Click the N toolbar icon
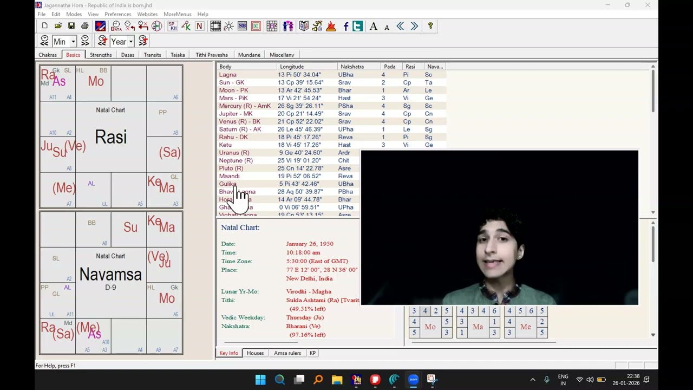693x390 pixels. point(199,26)
